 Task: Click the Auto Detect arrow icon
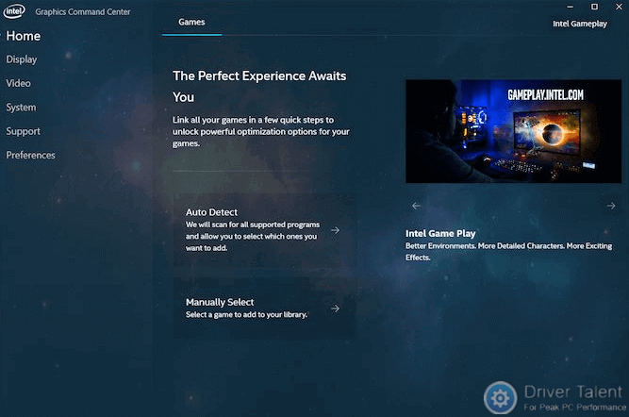335,230
